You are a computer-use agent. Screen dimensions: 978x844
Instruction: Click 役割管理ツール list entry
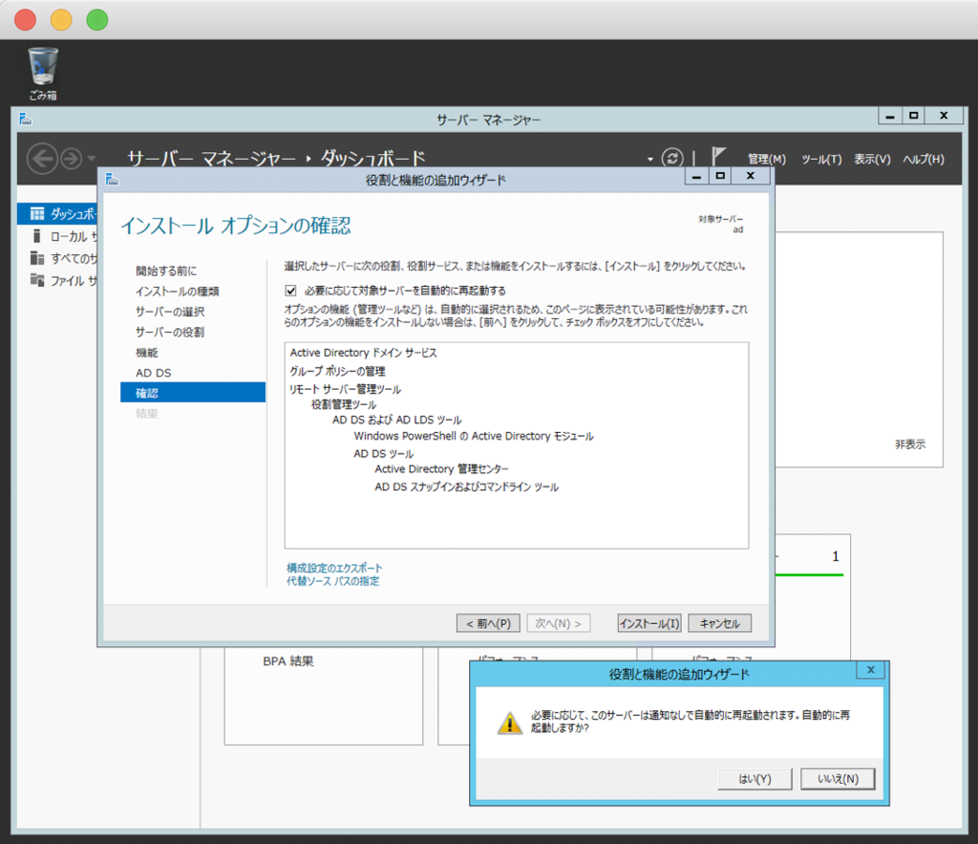click(x=344, y=404)
